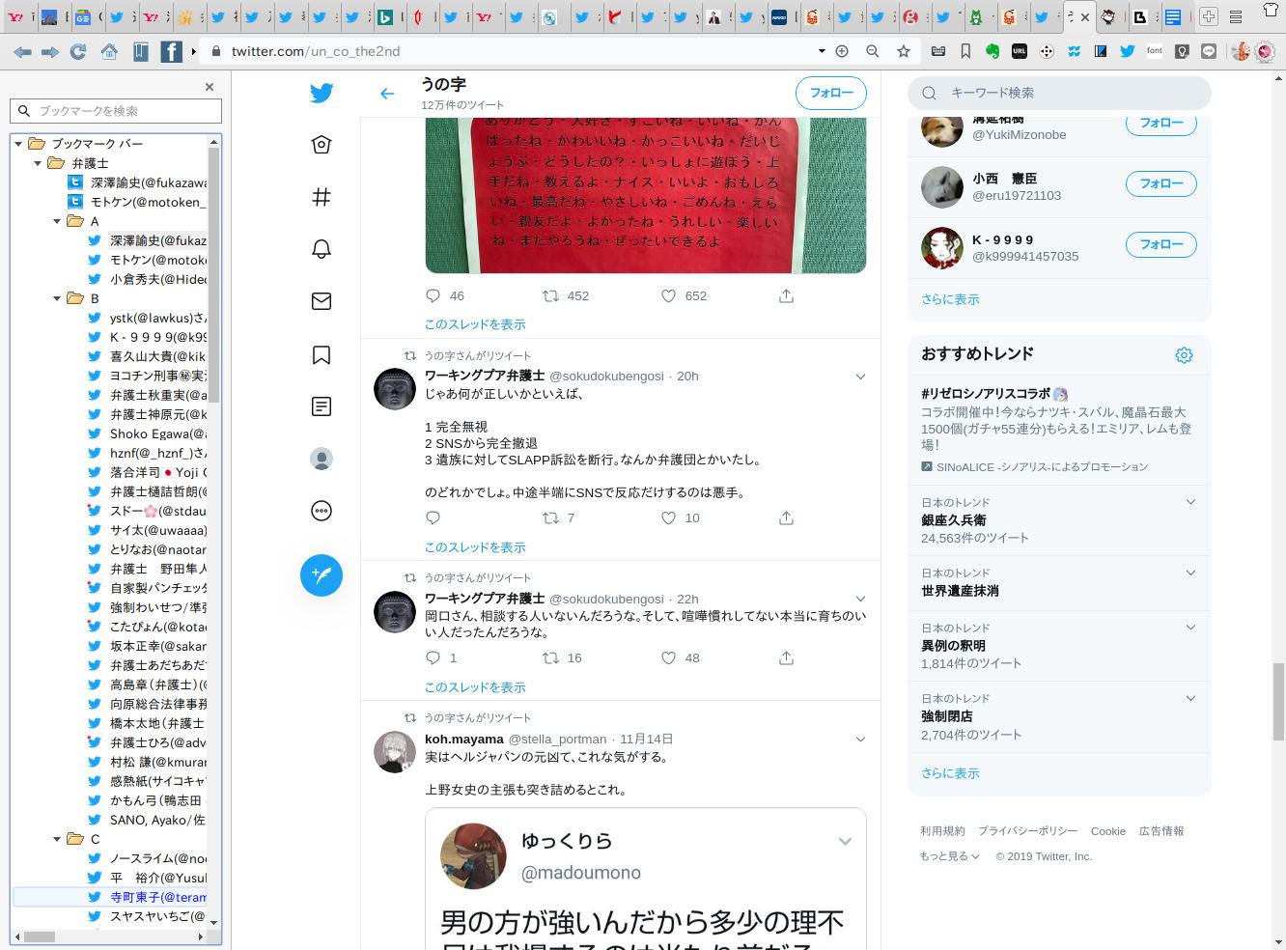Like the tweet with 652 likes
This screenshot has width=1286, height=950.
pyautogui.click(x=668, y=295)
